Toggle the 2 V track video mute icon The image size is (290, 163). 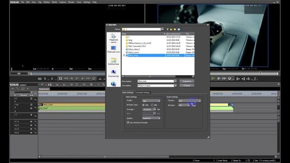31,99
